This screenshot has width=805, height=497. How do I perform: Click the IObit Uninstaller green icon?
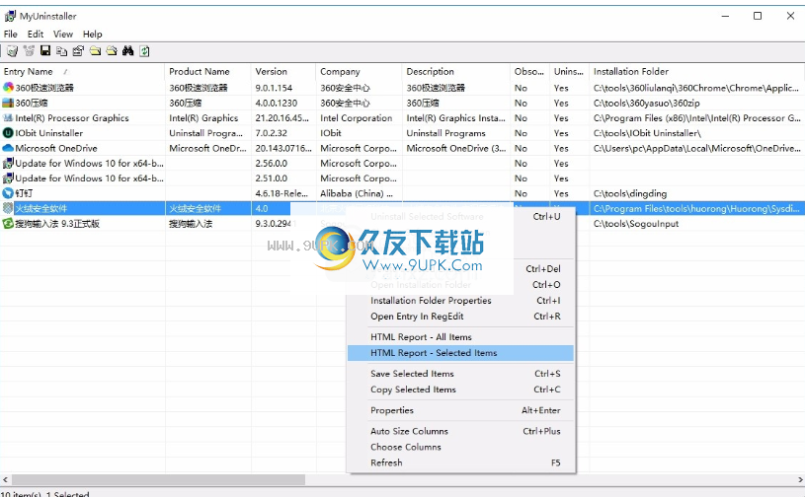8,133
